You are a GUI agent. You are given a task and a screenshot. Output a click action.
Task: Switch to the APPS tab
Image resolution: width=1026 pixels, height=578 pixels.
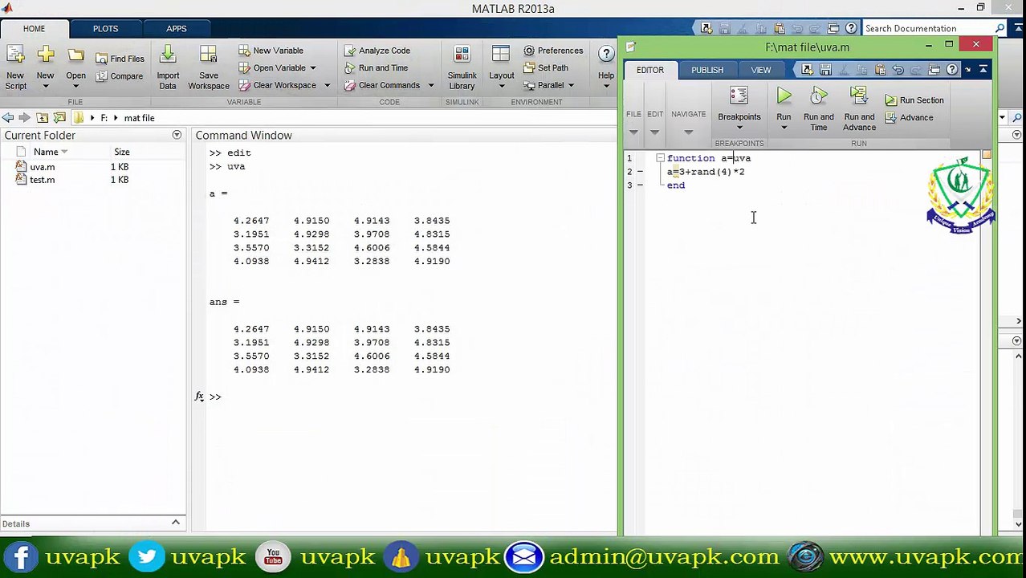[x=177, y=28]
